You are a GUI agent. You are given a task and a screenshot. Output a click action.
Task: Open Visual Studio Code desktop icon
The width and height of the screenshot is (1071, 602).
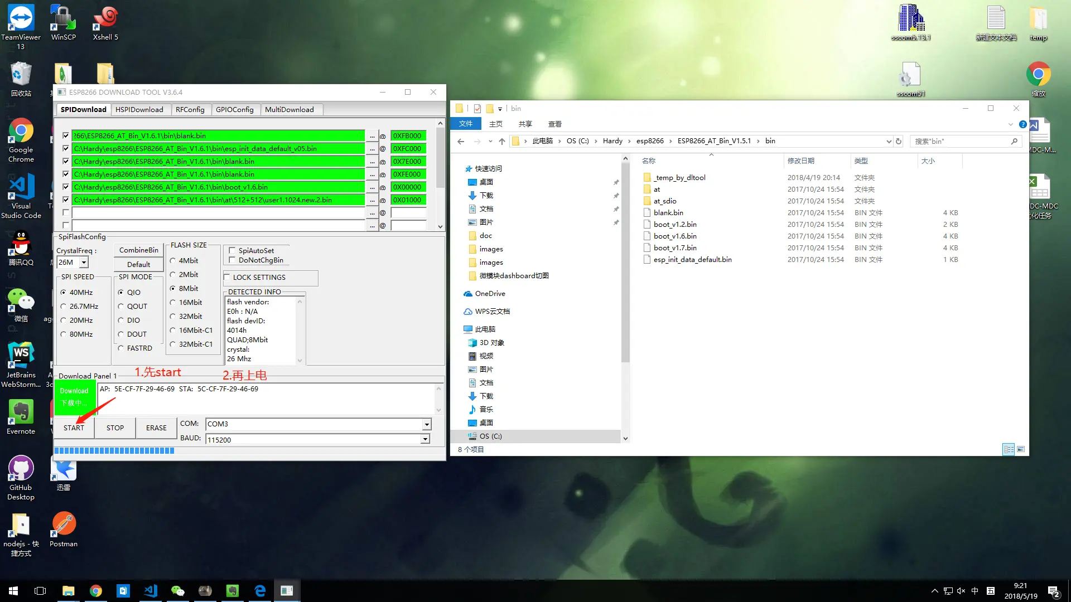pyautogui.click(x=21, y=196)
